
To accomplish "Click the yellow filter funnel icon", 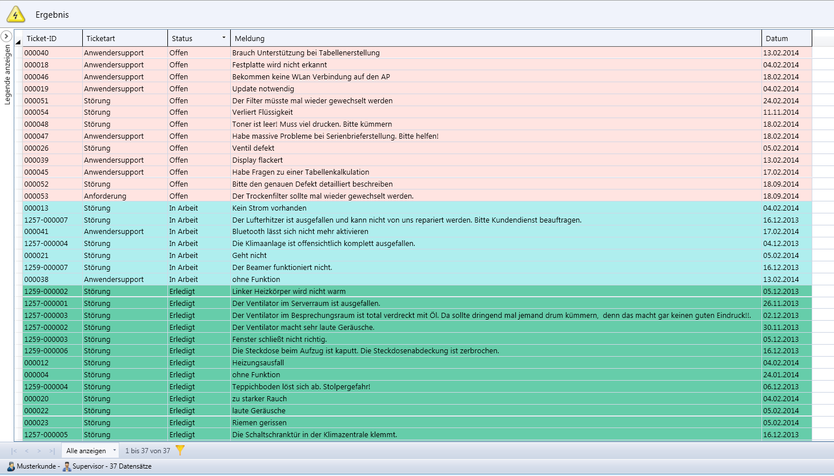I will click(x=180, y=450).
